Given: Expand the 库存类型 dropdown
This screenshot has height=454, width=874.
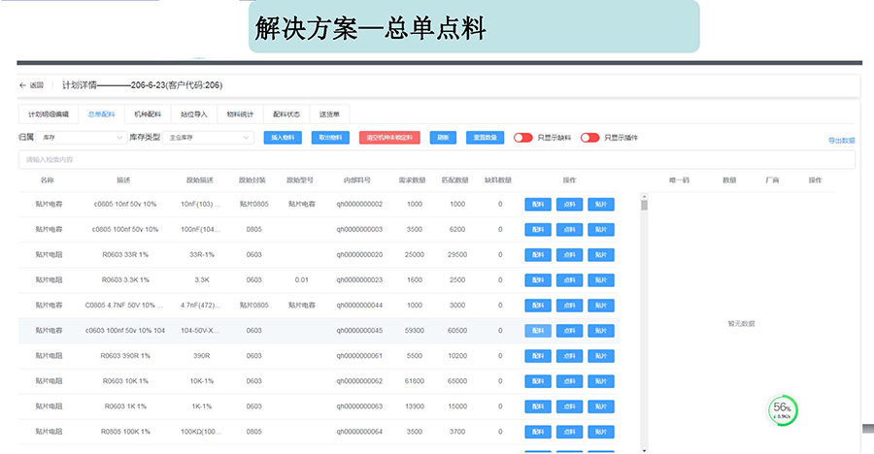Looking at the screenshot, I should pos(207,138).
